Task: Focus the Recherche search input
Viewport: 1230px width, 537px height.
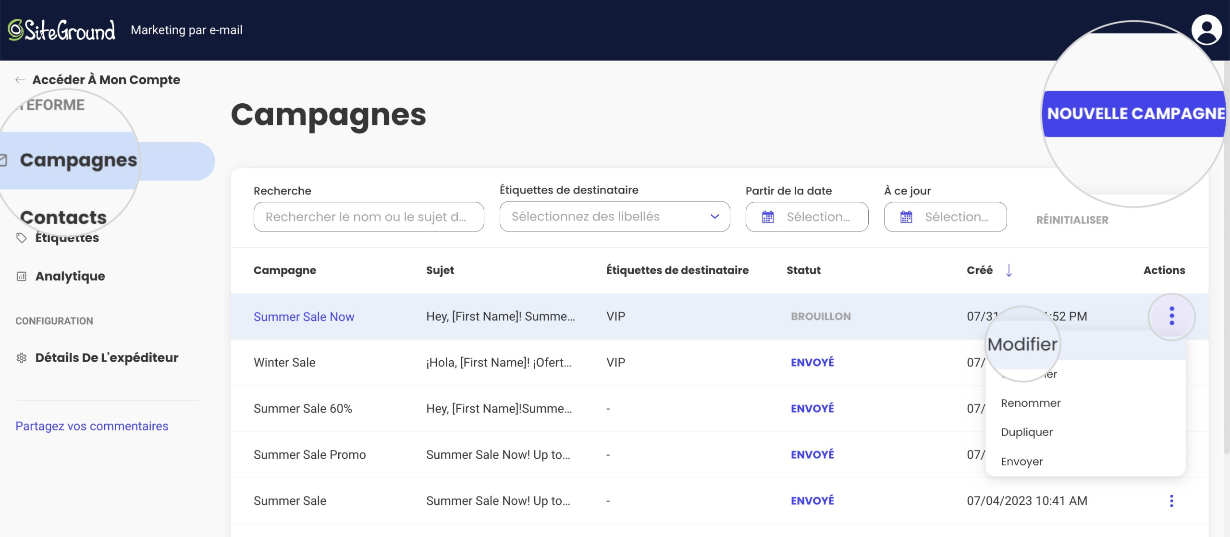Action: click(369, 217)
